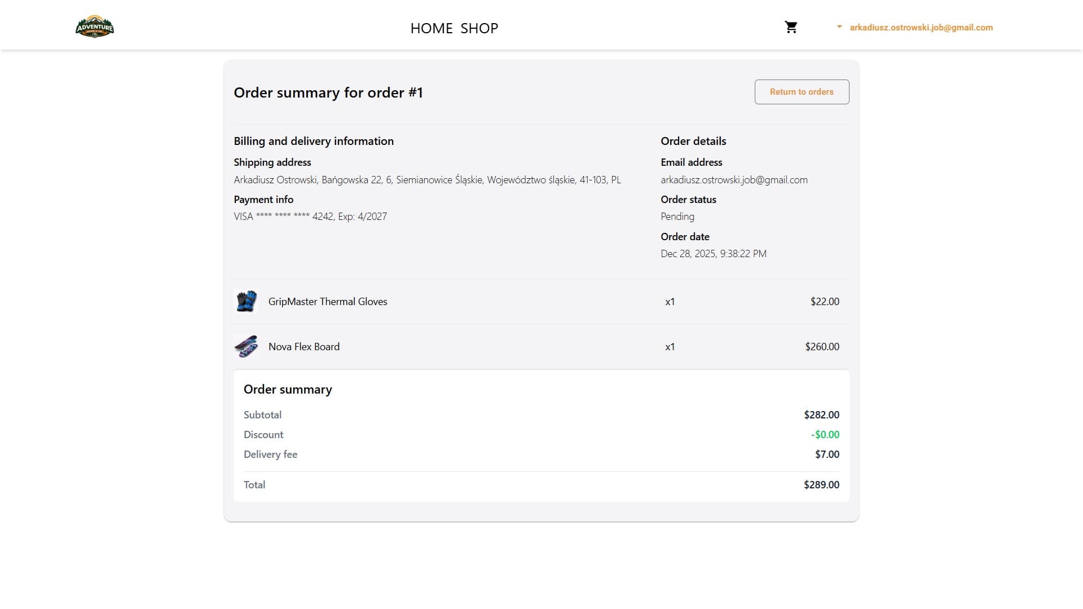Click the order date Dec 28, 2025
Screen dimensions: 1083x609
tap(713, 253)
